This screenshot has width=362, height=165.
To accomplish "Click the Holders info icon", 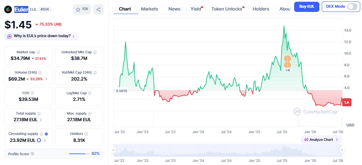I will pyautogui.click(x=86, y=134).
